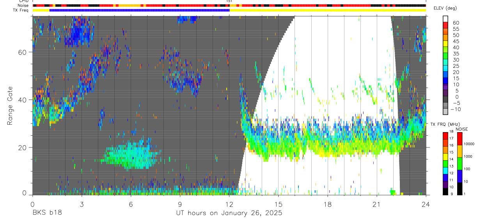Click the blue segment of the TX Freq strip

point(140,10)
